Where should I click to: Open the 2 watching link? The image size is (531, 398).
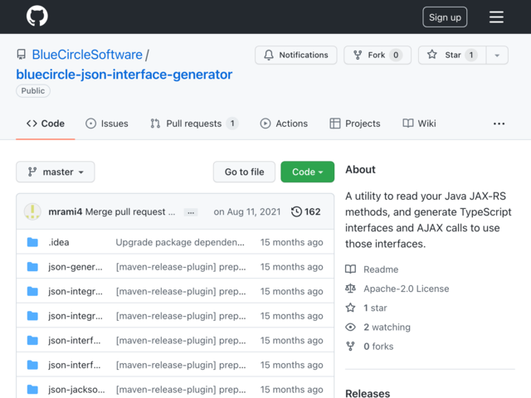click(x=387, y=328)
